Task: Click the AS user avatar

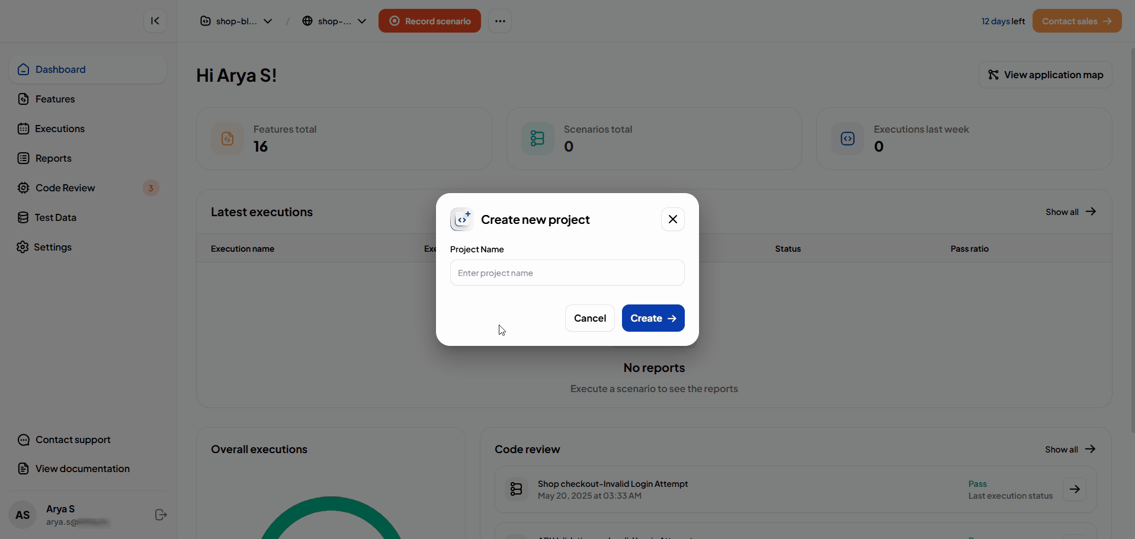Action: click(x=23, y=515)
